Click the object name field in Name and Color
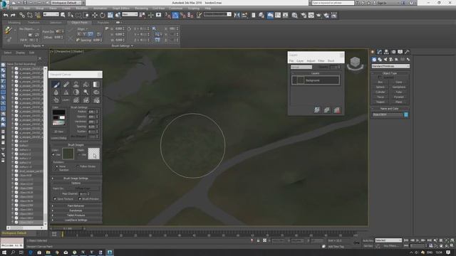 (x=388, y=114)
